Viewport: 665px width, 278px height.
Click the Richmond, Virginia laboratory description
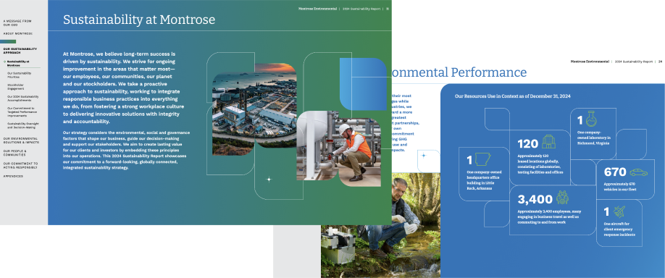tap(594, 138)
